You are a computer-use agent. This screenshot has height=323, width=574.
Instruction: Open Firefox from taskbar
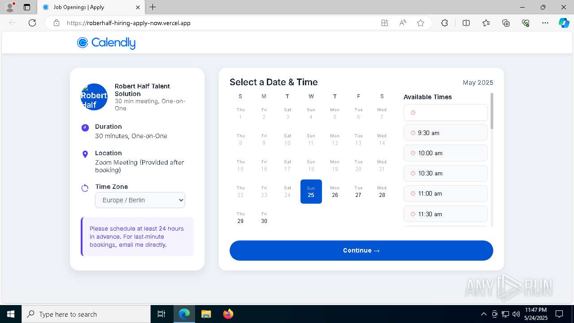(x=228, y=314)
